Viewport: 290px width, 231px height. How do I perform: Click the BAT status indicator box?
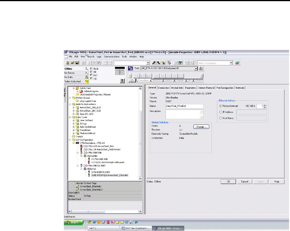click(91, 75)
